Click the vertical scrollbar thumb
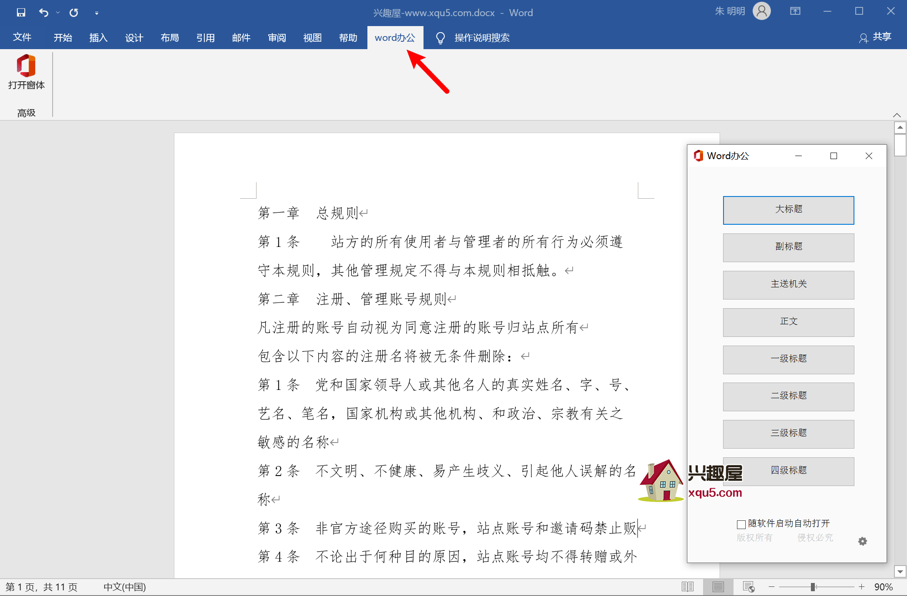 (900, 145)
